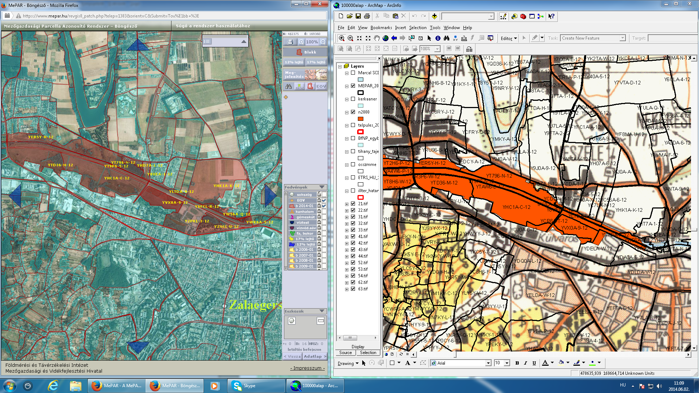The image size is (699, 393).
Task: Open the Insert menu
Action: [x=400, y=28]
